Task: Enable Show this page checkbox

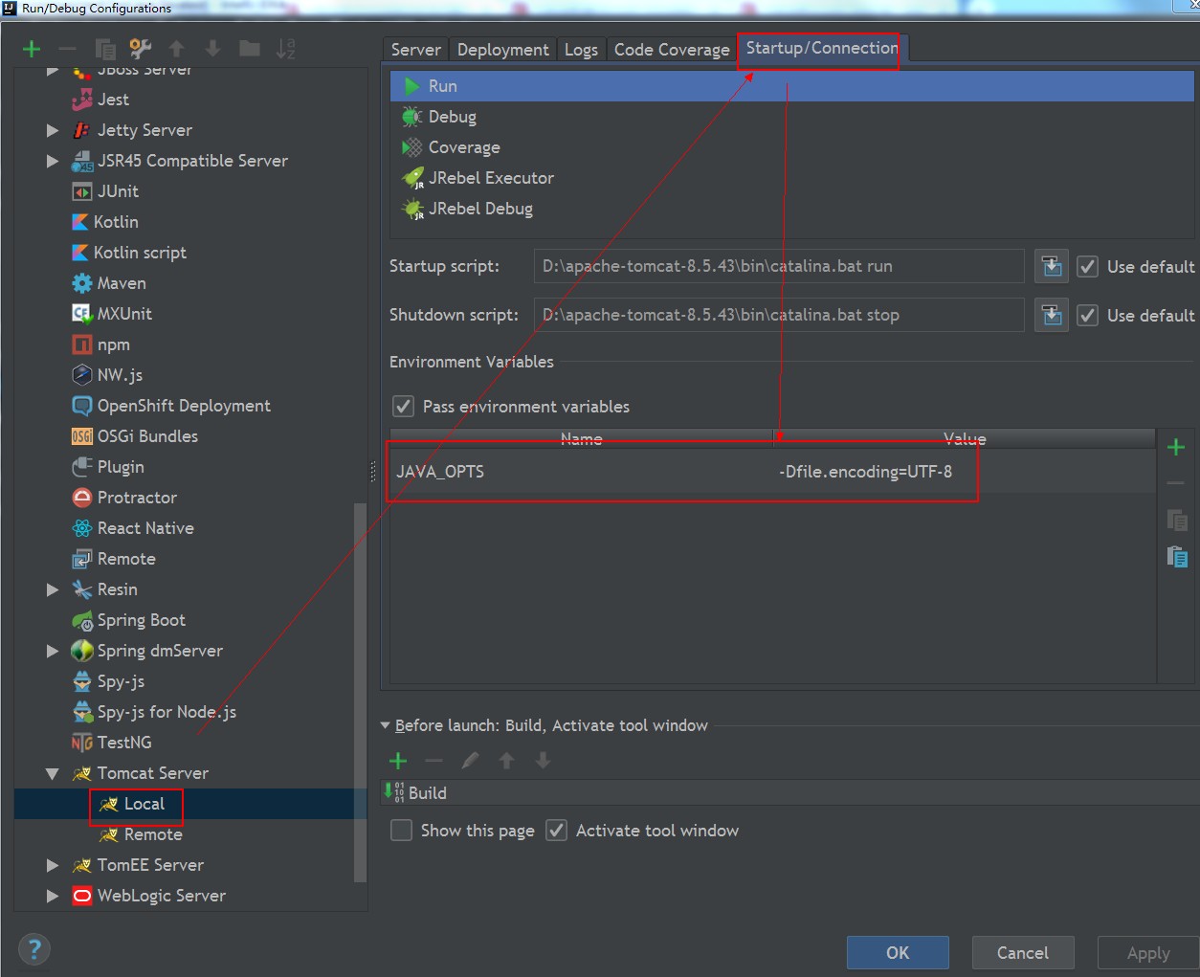Action: tap(402, 830)
